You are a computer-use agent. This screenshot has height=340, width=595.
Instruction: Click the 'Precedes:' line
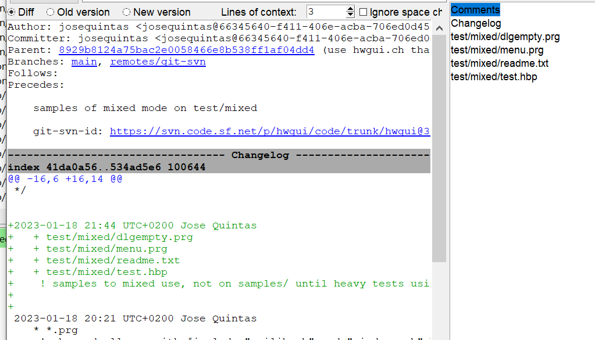coord(36,85)
